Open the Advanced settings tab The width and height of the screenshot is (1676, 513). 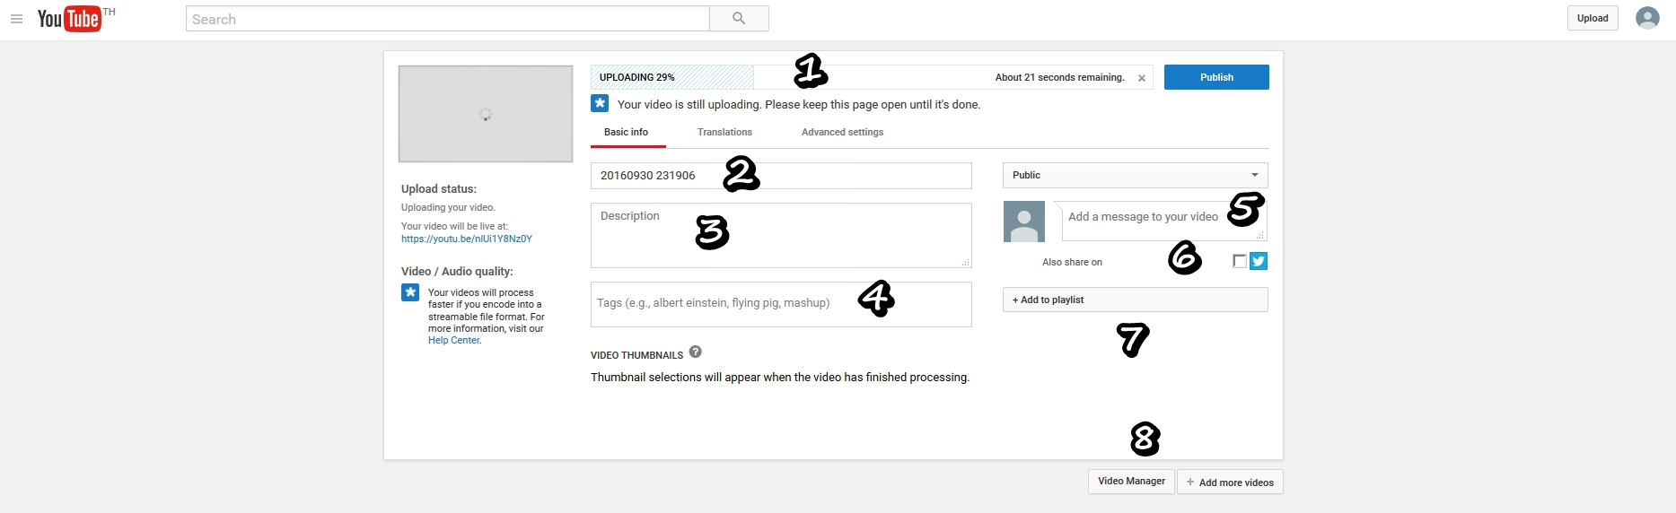coord(842,132)
